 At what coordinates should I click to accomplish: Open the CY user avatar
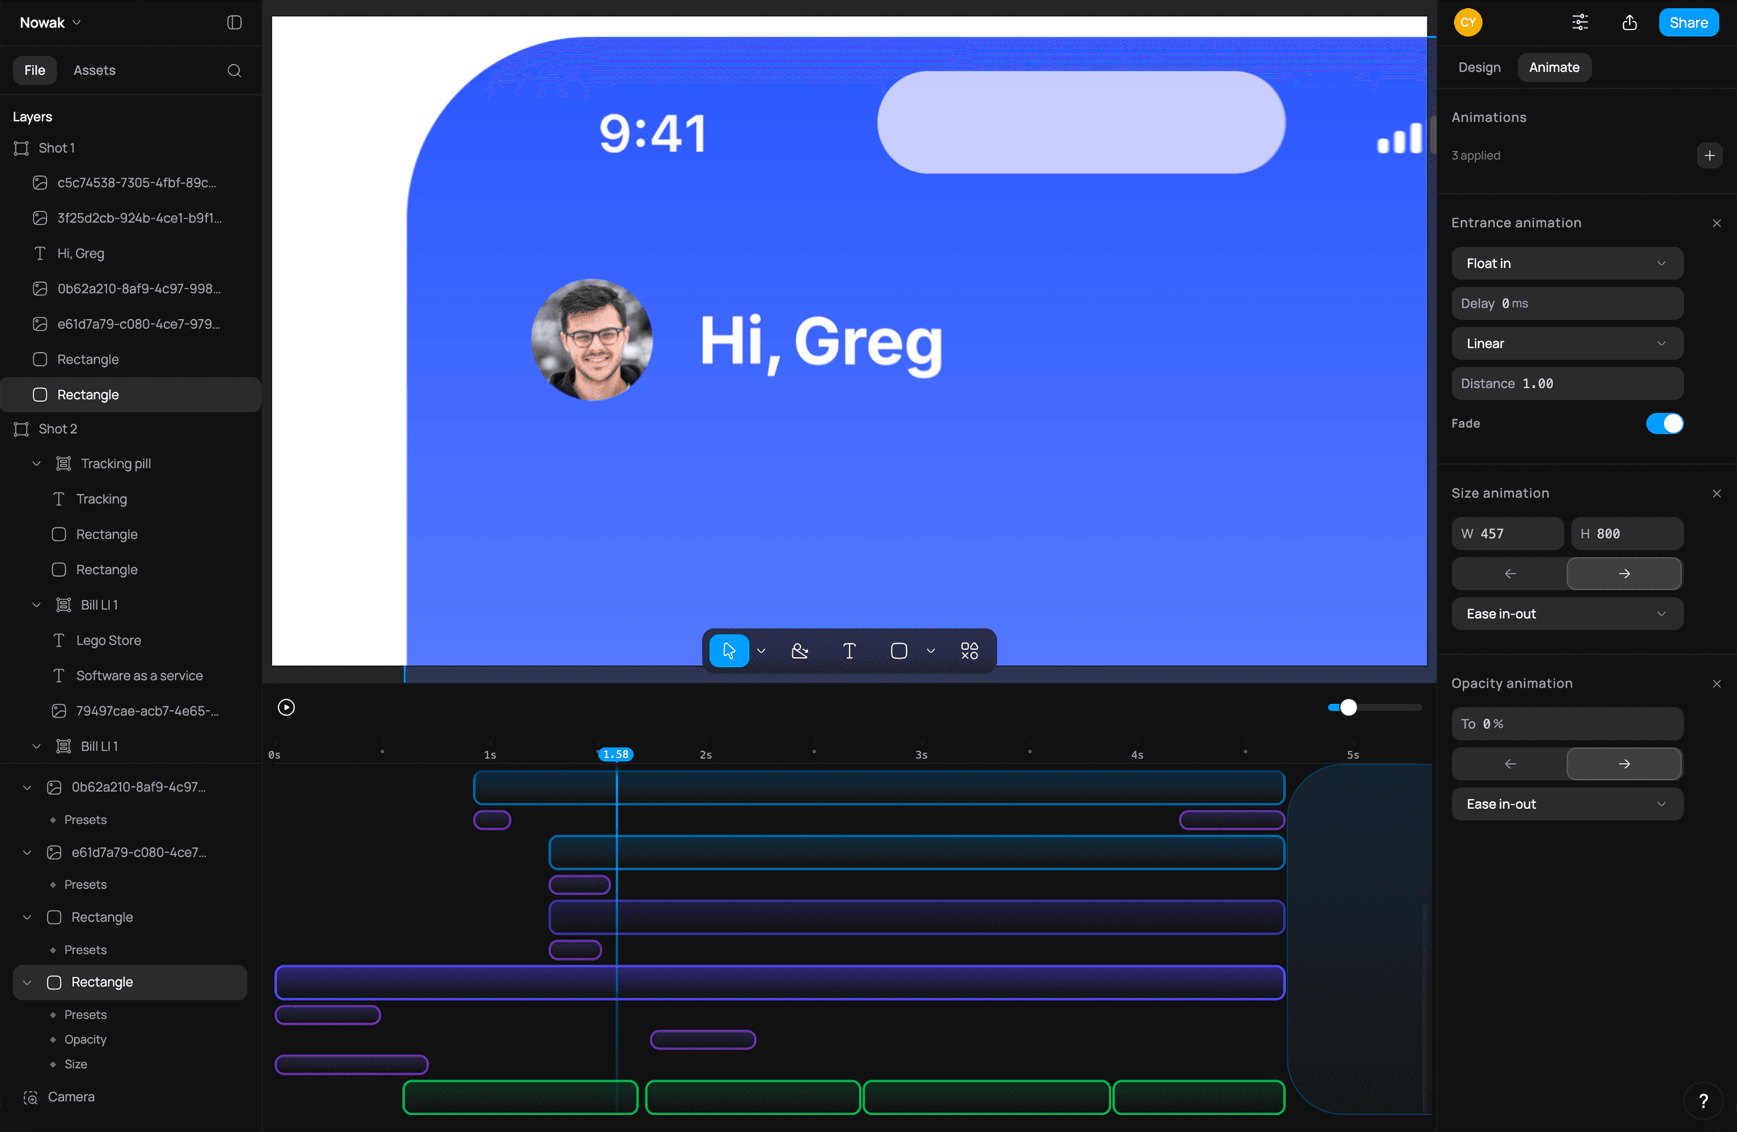point(1468,22)
